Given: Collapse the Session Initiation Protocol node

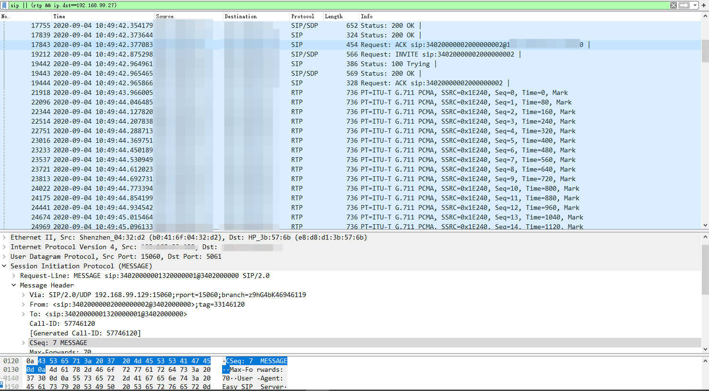Looking at the screenshot, I should 4,266.
